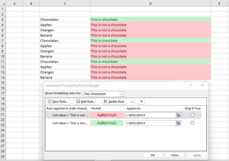This screenshot has height=161, width=229.
Task: Click the green AaBbCcYyZz format preview
Action: pos(107,123)
